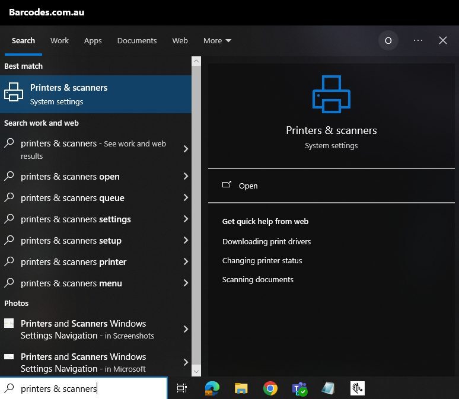Click the results list scrollbar track

(x=196, y=216)
